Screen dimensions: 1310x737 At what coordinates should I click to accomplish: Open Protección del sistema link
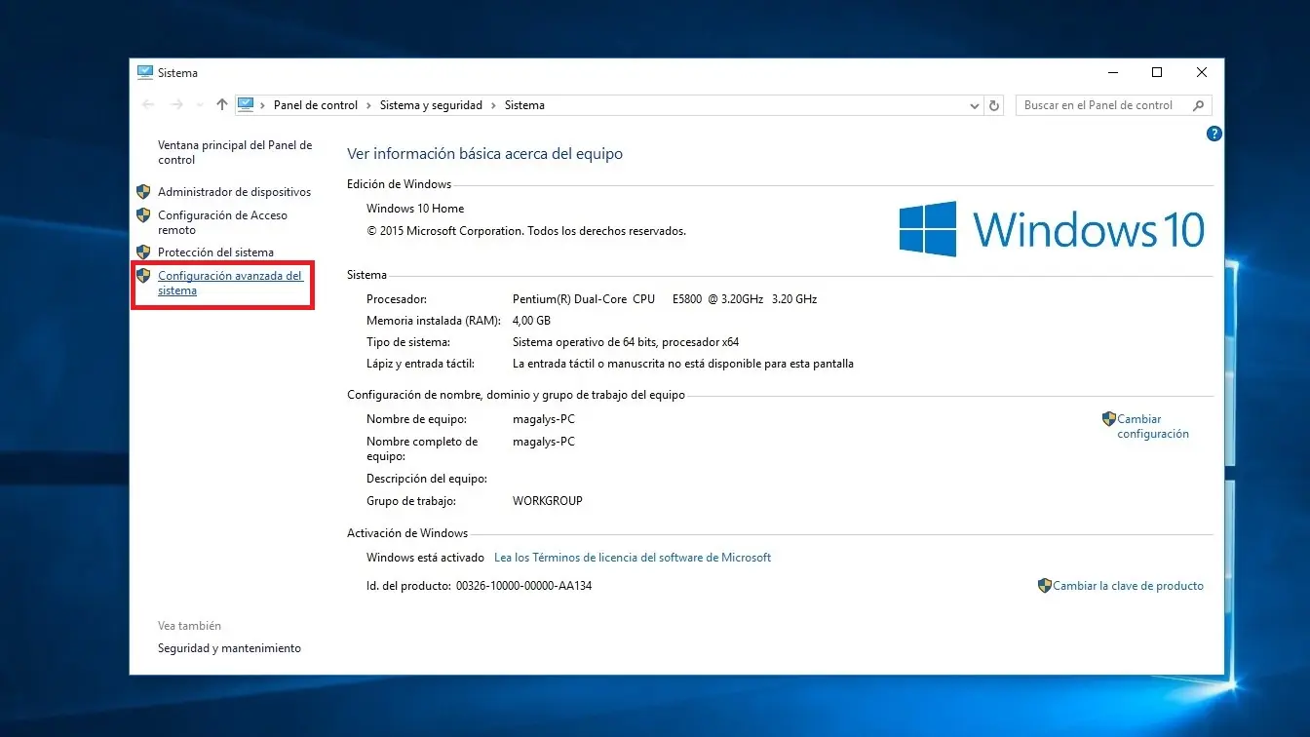(215, 252)
